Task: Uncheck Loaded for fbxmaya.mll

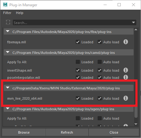Action: [x=78, y=42]
